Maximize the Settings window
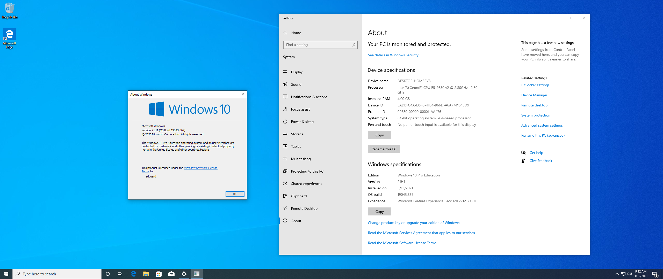The image size is (663, 279). (x=572, y=18)
